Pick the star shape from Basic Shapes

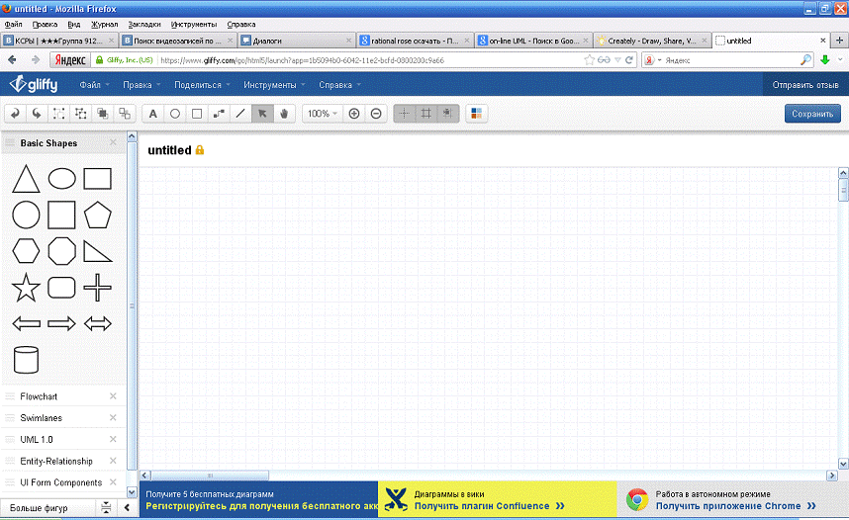point(26,288)
